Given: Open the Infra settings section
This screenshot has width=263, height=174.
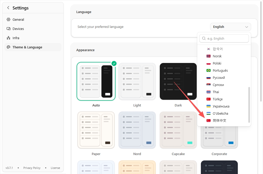Looking at the screenshot, I should (33, 38).
